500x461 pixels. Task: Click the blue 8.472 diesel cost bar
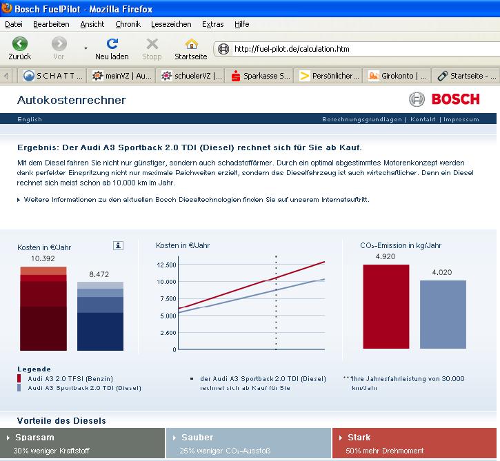pyautogui.click(x=100, y=316)
